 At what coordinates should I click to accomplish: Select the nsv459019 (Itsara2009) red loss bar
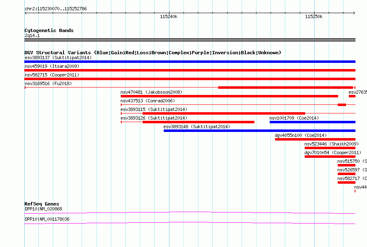pos(190,70)
